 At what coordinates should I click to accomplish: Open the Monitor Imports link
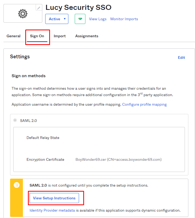[124, 19]
